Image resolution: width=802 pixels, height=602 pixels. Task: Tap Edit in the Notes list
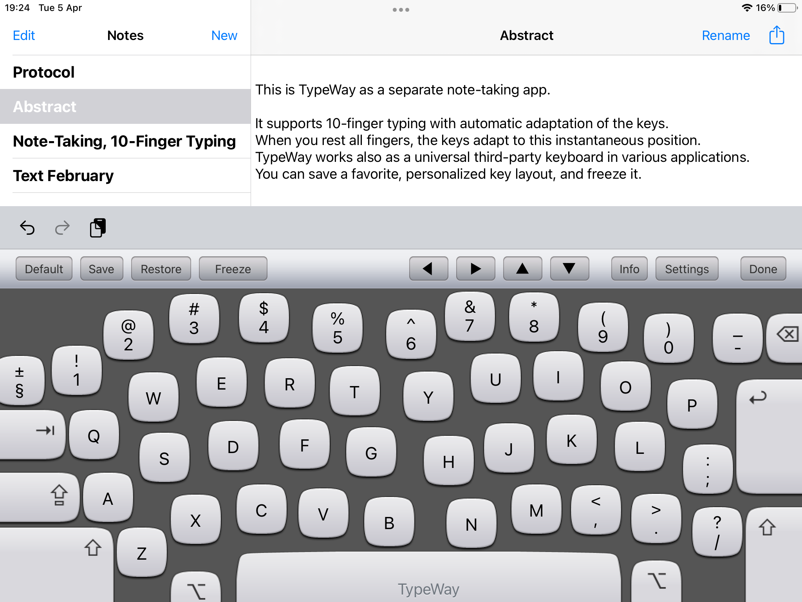24,35
